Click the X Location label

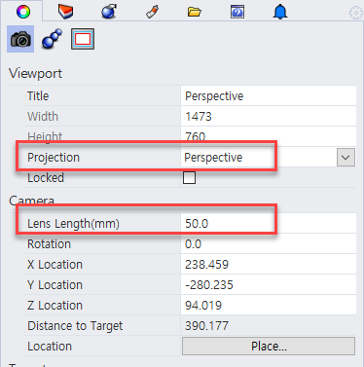tap(55, 265)
